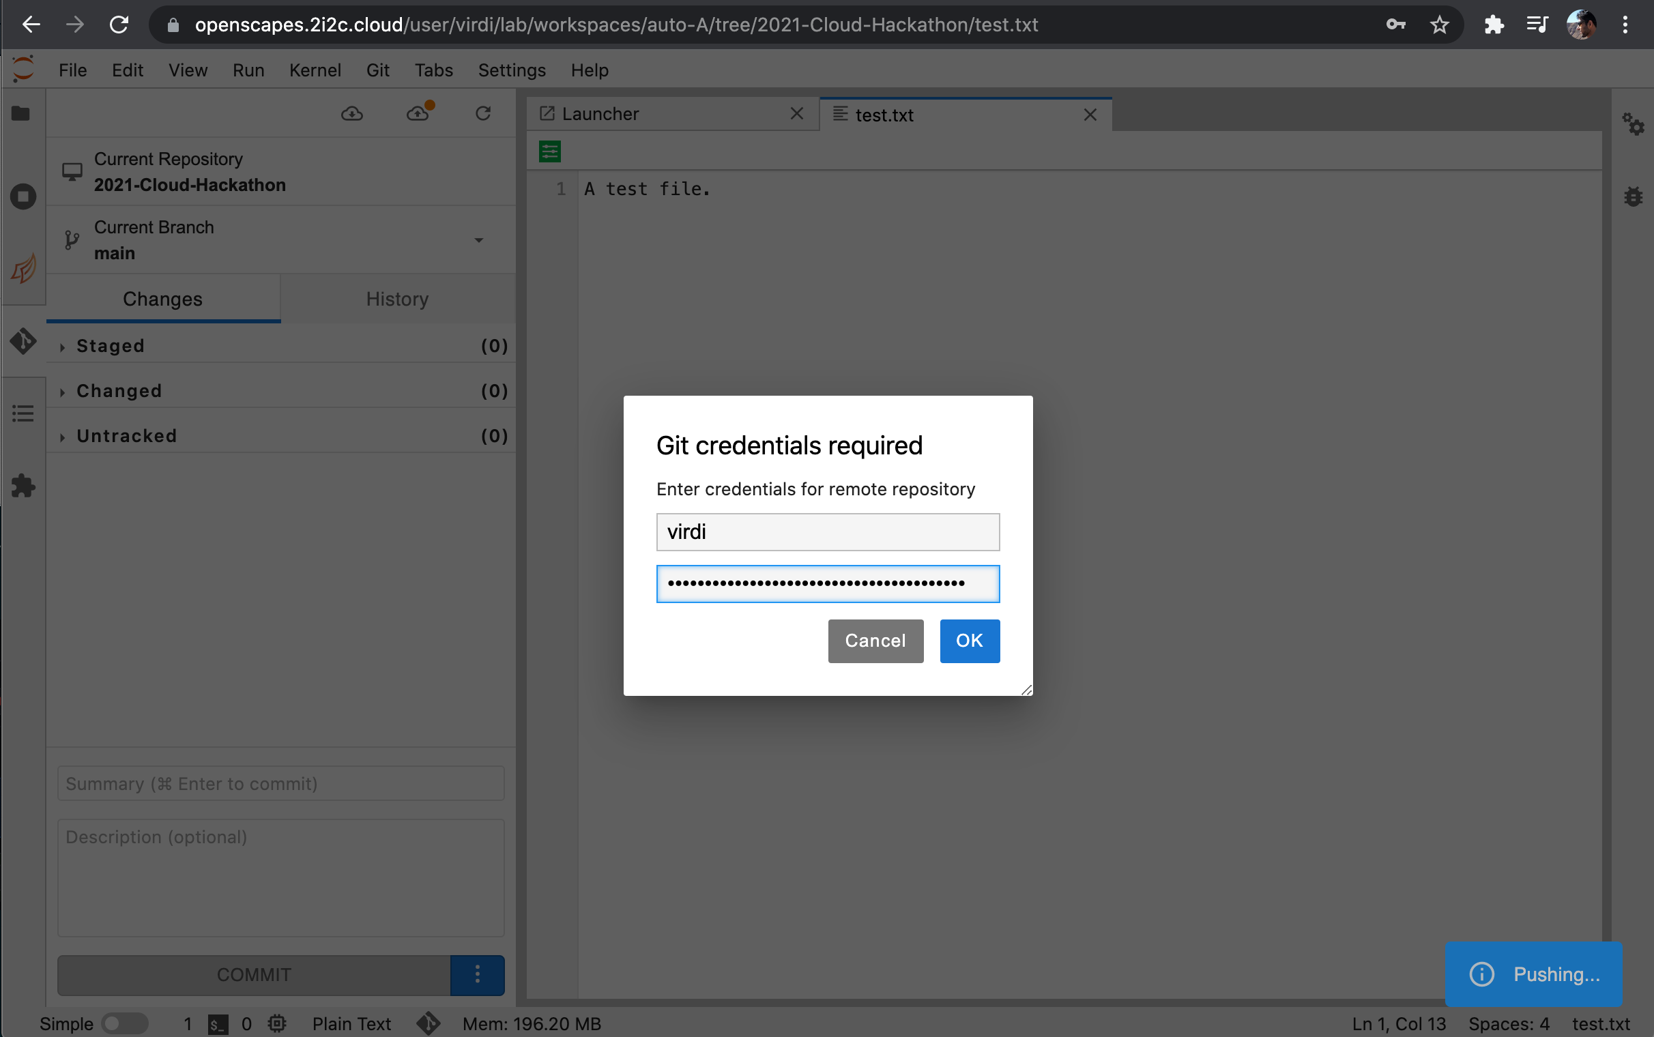Screen dimensions: 1654x1037
Task: Open the Git sidebar diamond icon
Action: point(23,340)
